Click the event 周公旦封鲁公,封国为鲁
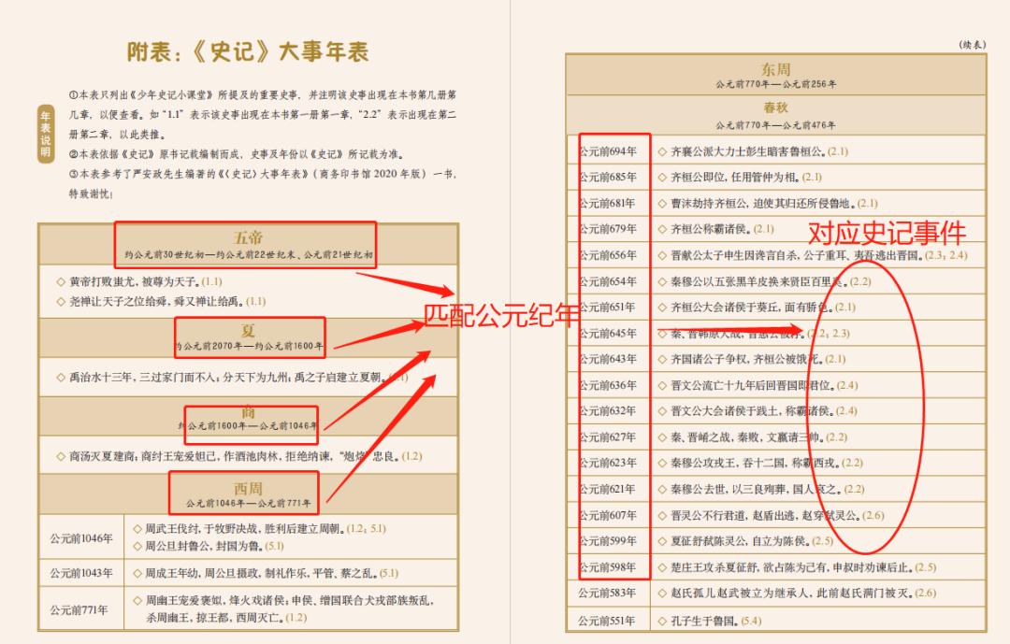The width and height of the screenshot is (1010, 644). tap(208, 546)
